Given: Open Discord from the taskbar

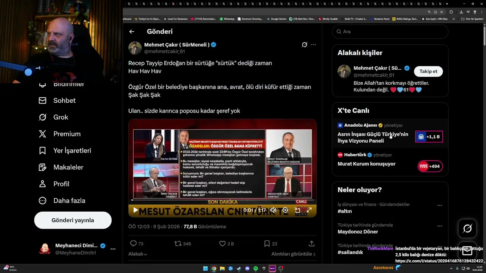Looking at the screenshot, I should (247, 268).
